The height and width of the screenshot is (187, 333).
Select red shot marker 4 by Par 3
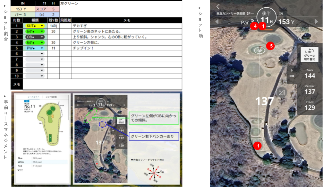pyautogui.click(x=255, y=26)
